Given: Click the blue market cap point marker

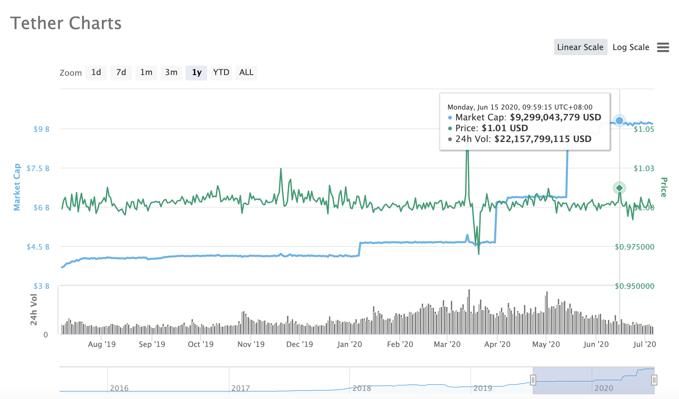Looking at the screenshot, I should pyautogui.click(x=619, y=121).
